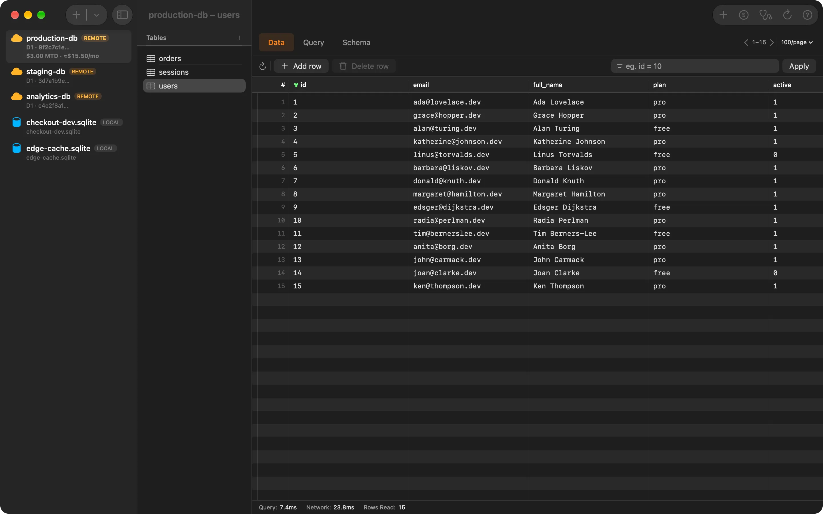Select the staging-db connection

69,76
